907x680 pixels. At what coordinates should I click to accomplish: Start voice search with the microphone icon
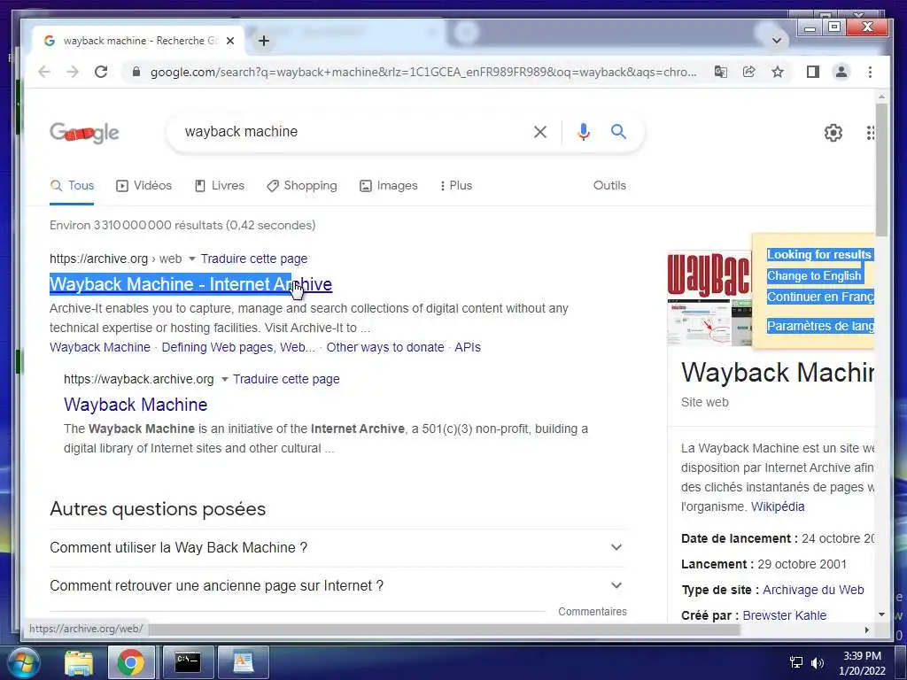click(x=584, y=132)
